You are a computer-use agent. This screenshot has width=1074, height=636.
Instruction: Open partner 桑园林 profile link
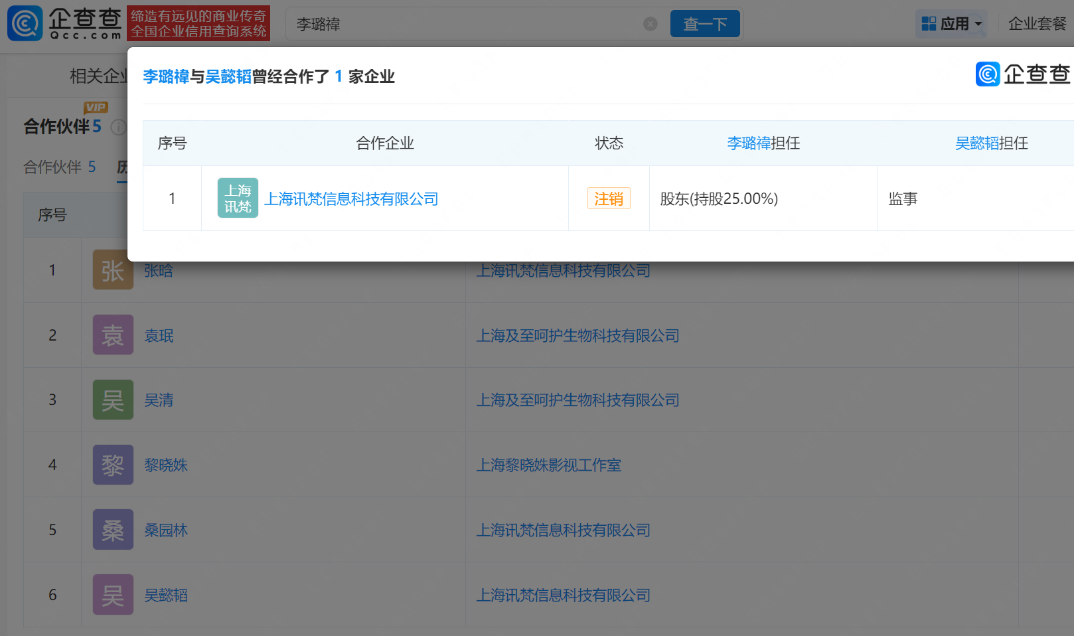(166, 530)
